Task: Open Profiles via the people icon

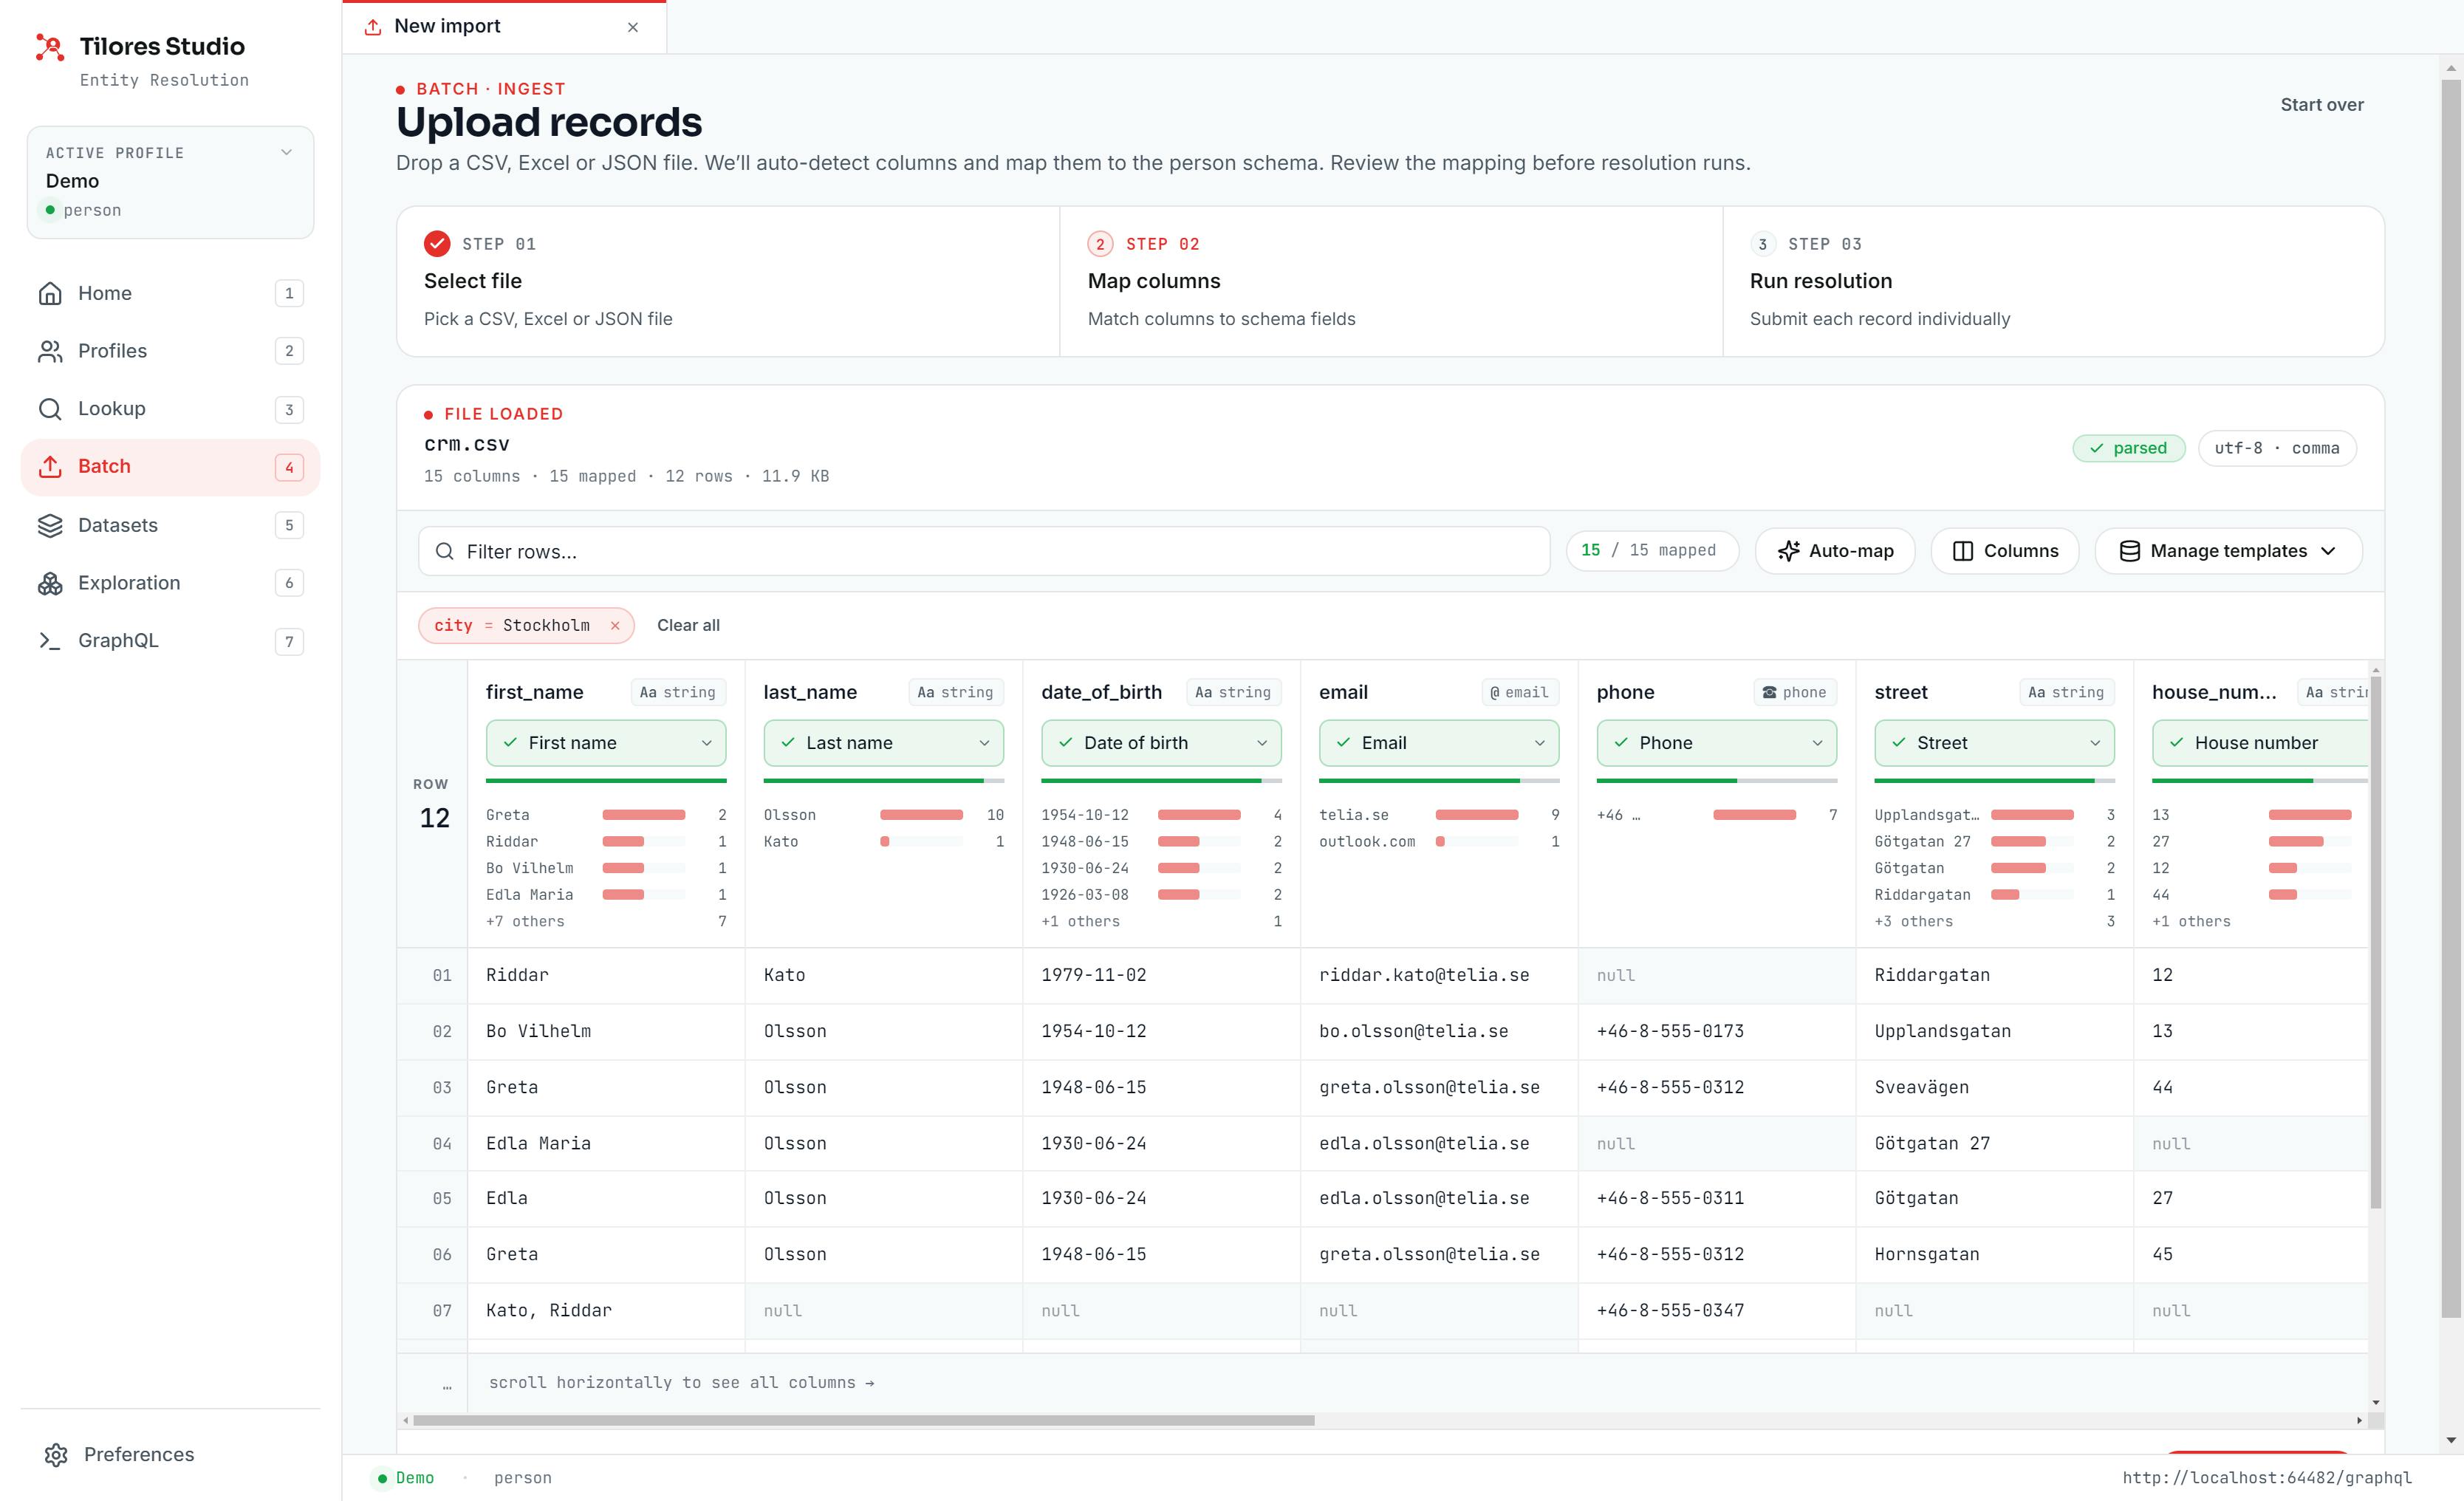Action: [x=50, y=351]
